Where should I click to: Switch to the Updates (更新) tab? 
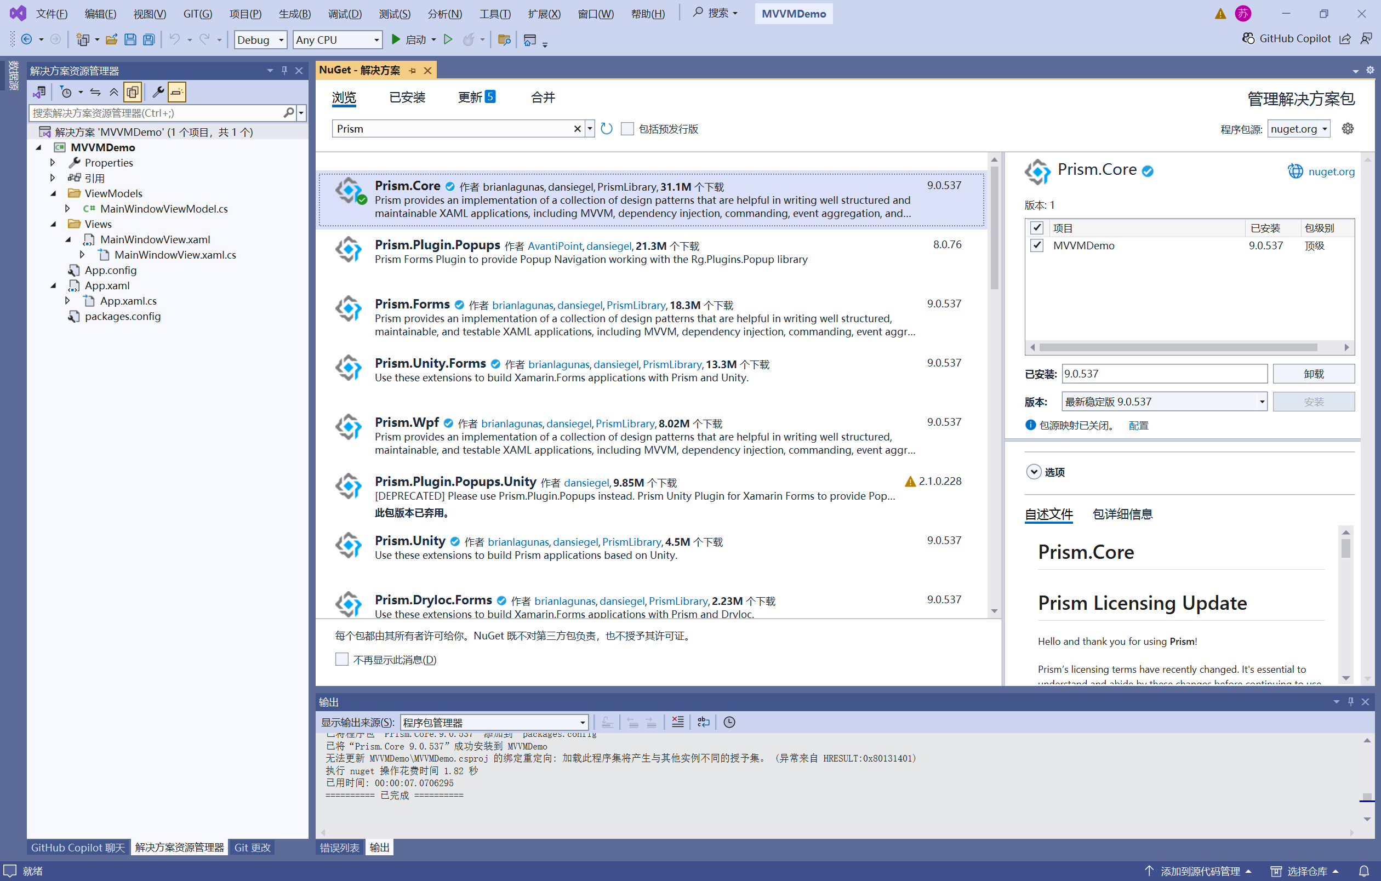[x=476, y=98]
